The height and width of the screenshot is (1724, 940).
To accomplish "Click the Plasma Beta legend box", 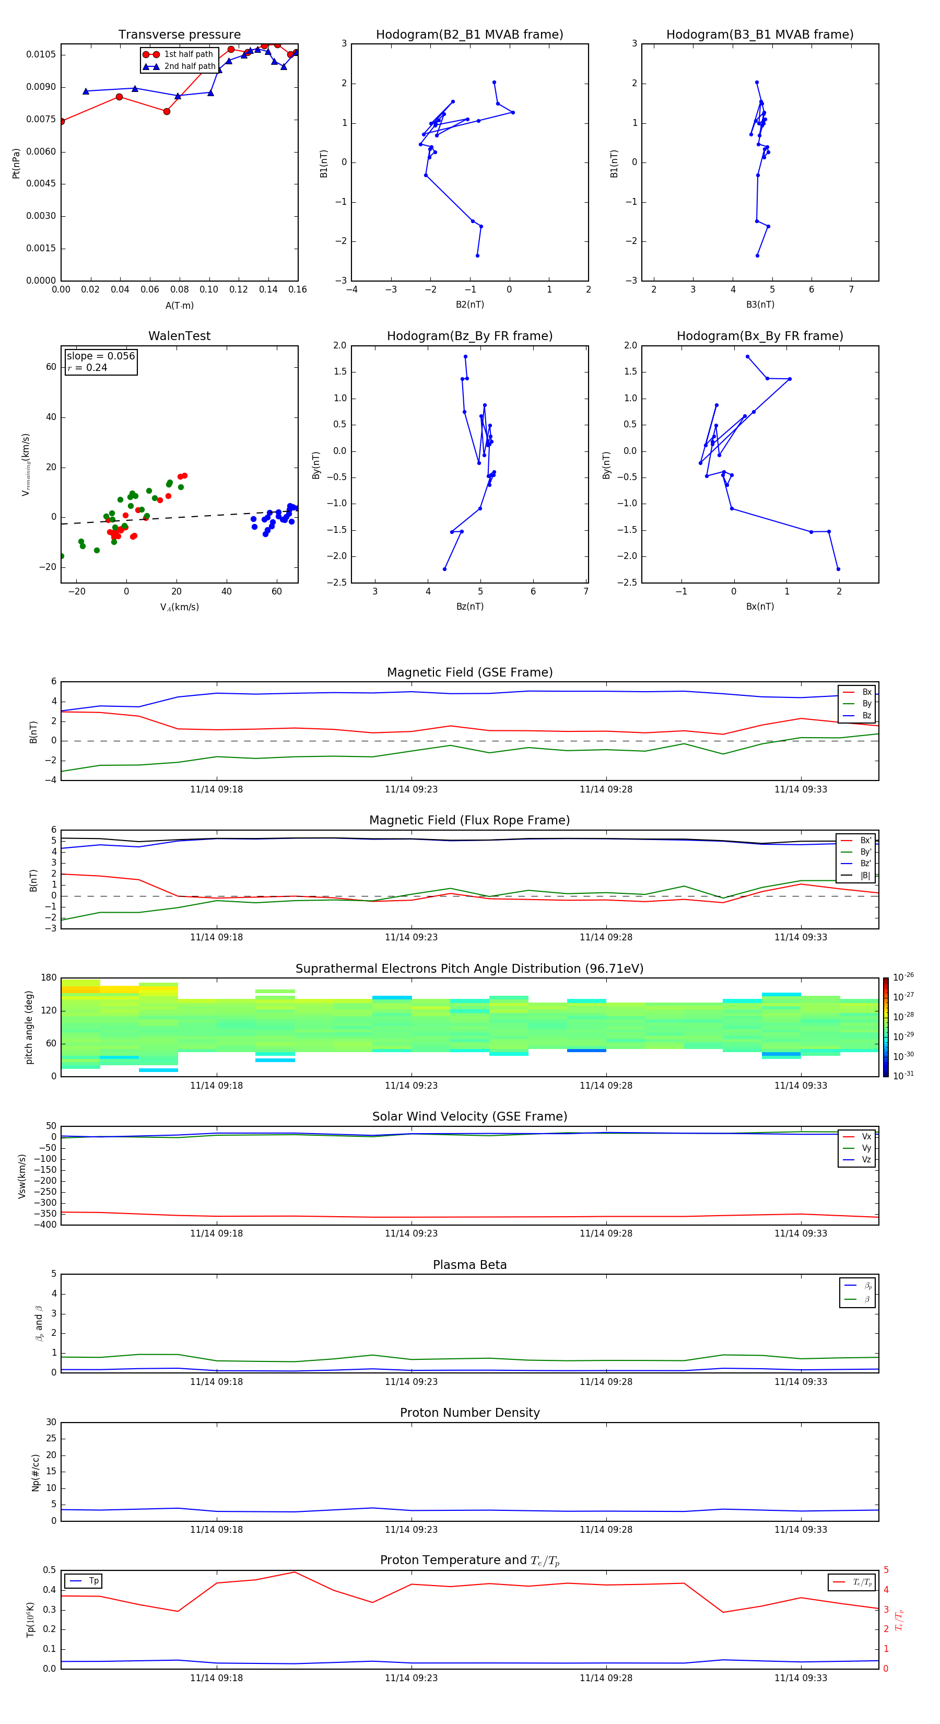I will pos(857,1292).
